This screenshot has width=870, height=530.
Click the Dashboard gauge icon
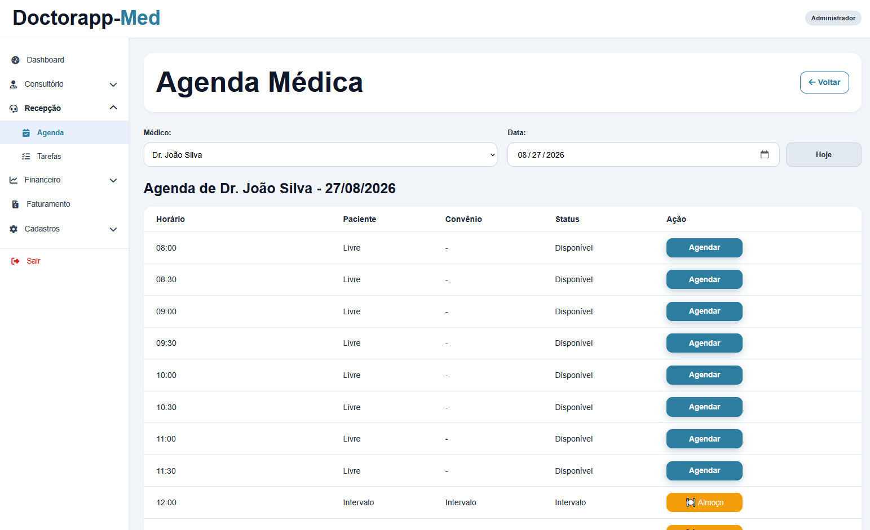click(x=16, y=60)
